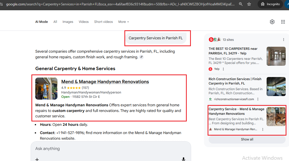Open the Google apps grid

[x=283, y=22]
